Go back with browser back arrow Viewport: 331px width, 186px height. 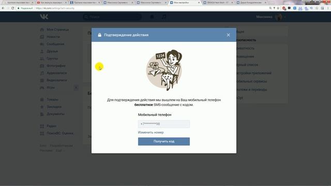tap(3, 8)
